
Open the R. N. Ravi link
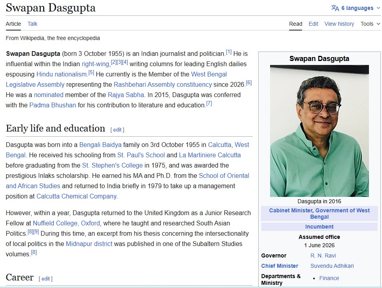point(323,256)
